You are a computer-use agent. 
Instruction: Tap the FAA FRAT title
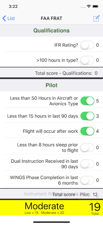point(51,18)
